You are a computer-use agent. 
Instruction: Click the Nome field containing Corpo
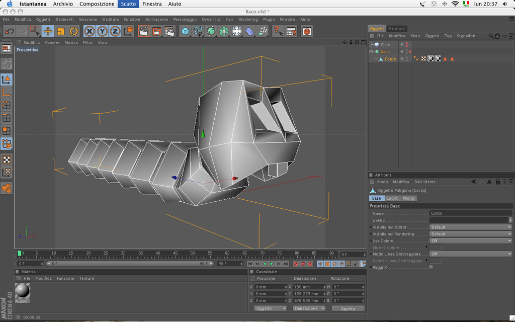click(470, 213)
